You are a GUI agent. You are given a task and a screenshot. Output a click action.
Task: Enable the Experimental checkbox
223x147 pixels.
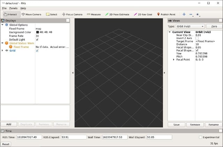point(200,137)
